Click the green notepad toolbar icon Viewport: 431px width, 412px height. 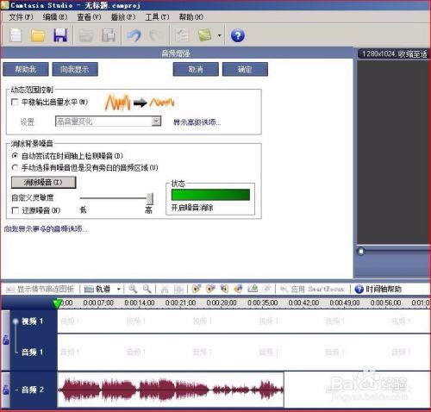click(205, 35)
